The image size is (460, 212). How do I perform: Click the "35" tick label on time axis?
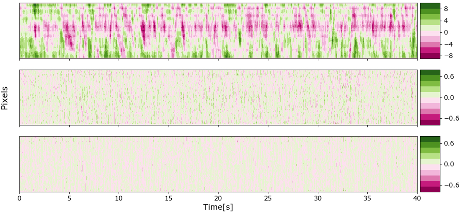367,199
